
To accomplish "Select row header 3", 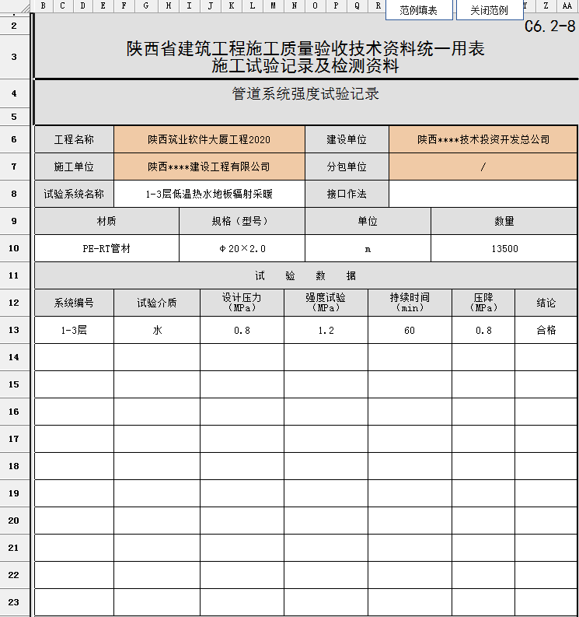I will click(x=14, y=57).
